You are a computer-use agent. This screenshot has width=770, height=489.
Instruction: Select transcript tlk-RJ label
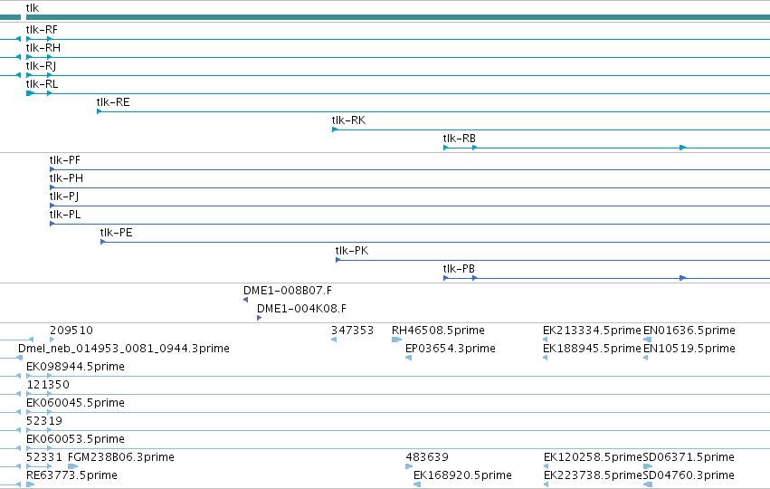[41, 66]
